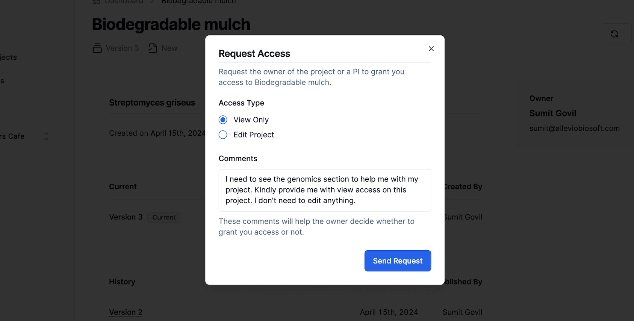Click the Version 3 row label
Screen dimensions: 634x321
[x=126, y=217]
